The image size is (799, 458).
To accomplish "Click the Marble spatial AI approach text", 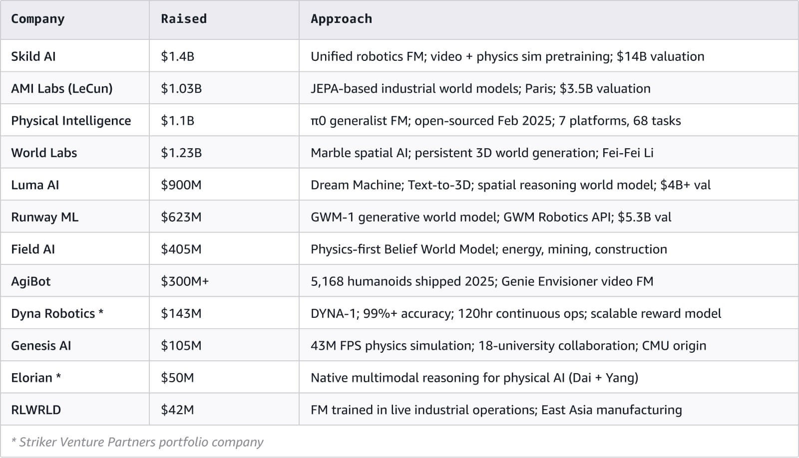I will pos(482,153).
